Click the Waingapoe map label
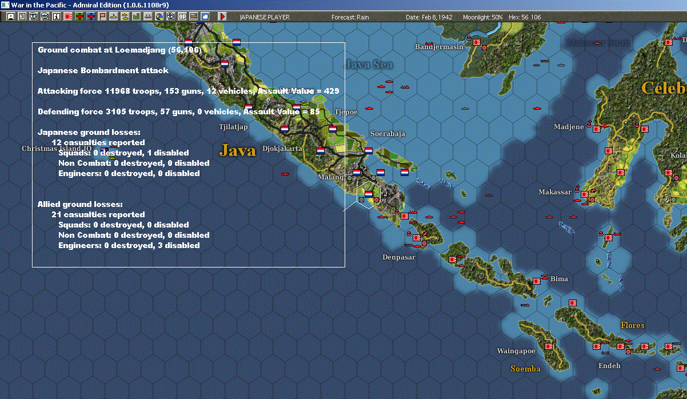The height and width of the screenshot is (399, 687). pyautogui.click(x=516, y=351)
